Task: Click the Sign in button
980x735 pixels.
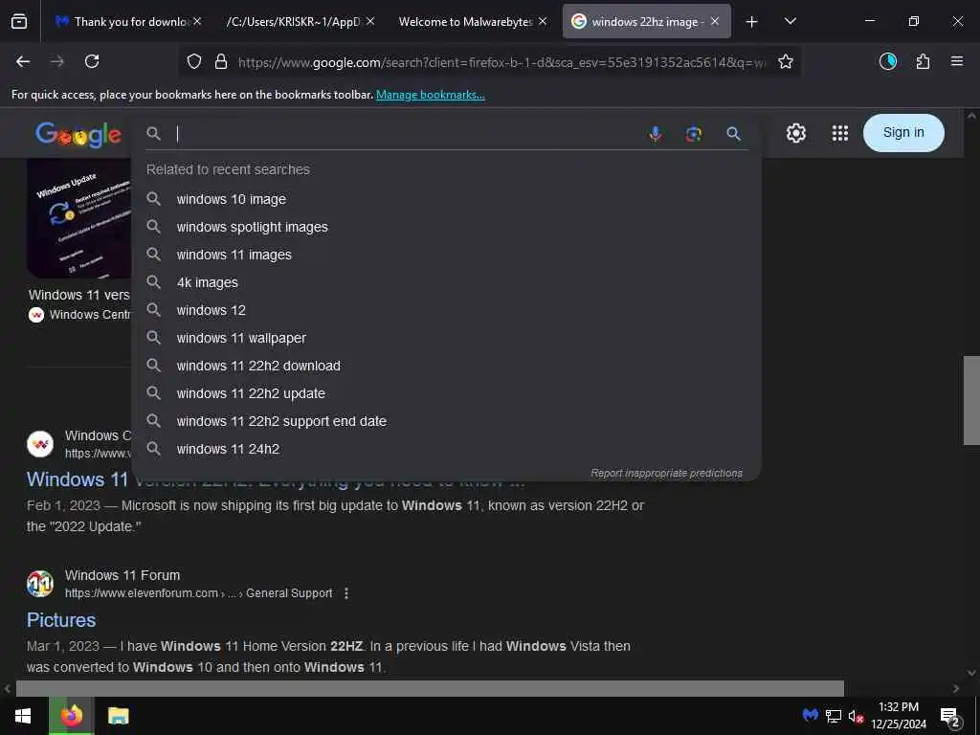Action: (903, 132)
